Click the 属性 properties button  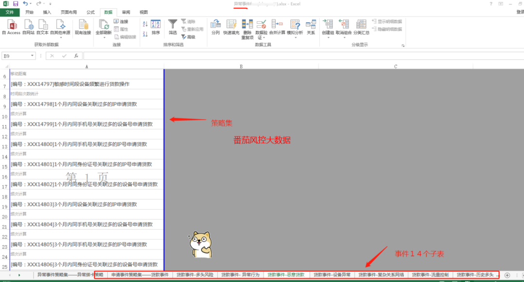click(121, 29)
